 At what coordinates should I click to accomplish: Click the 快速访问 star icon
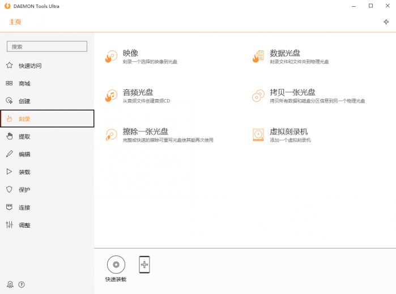point(9,65)
